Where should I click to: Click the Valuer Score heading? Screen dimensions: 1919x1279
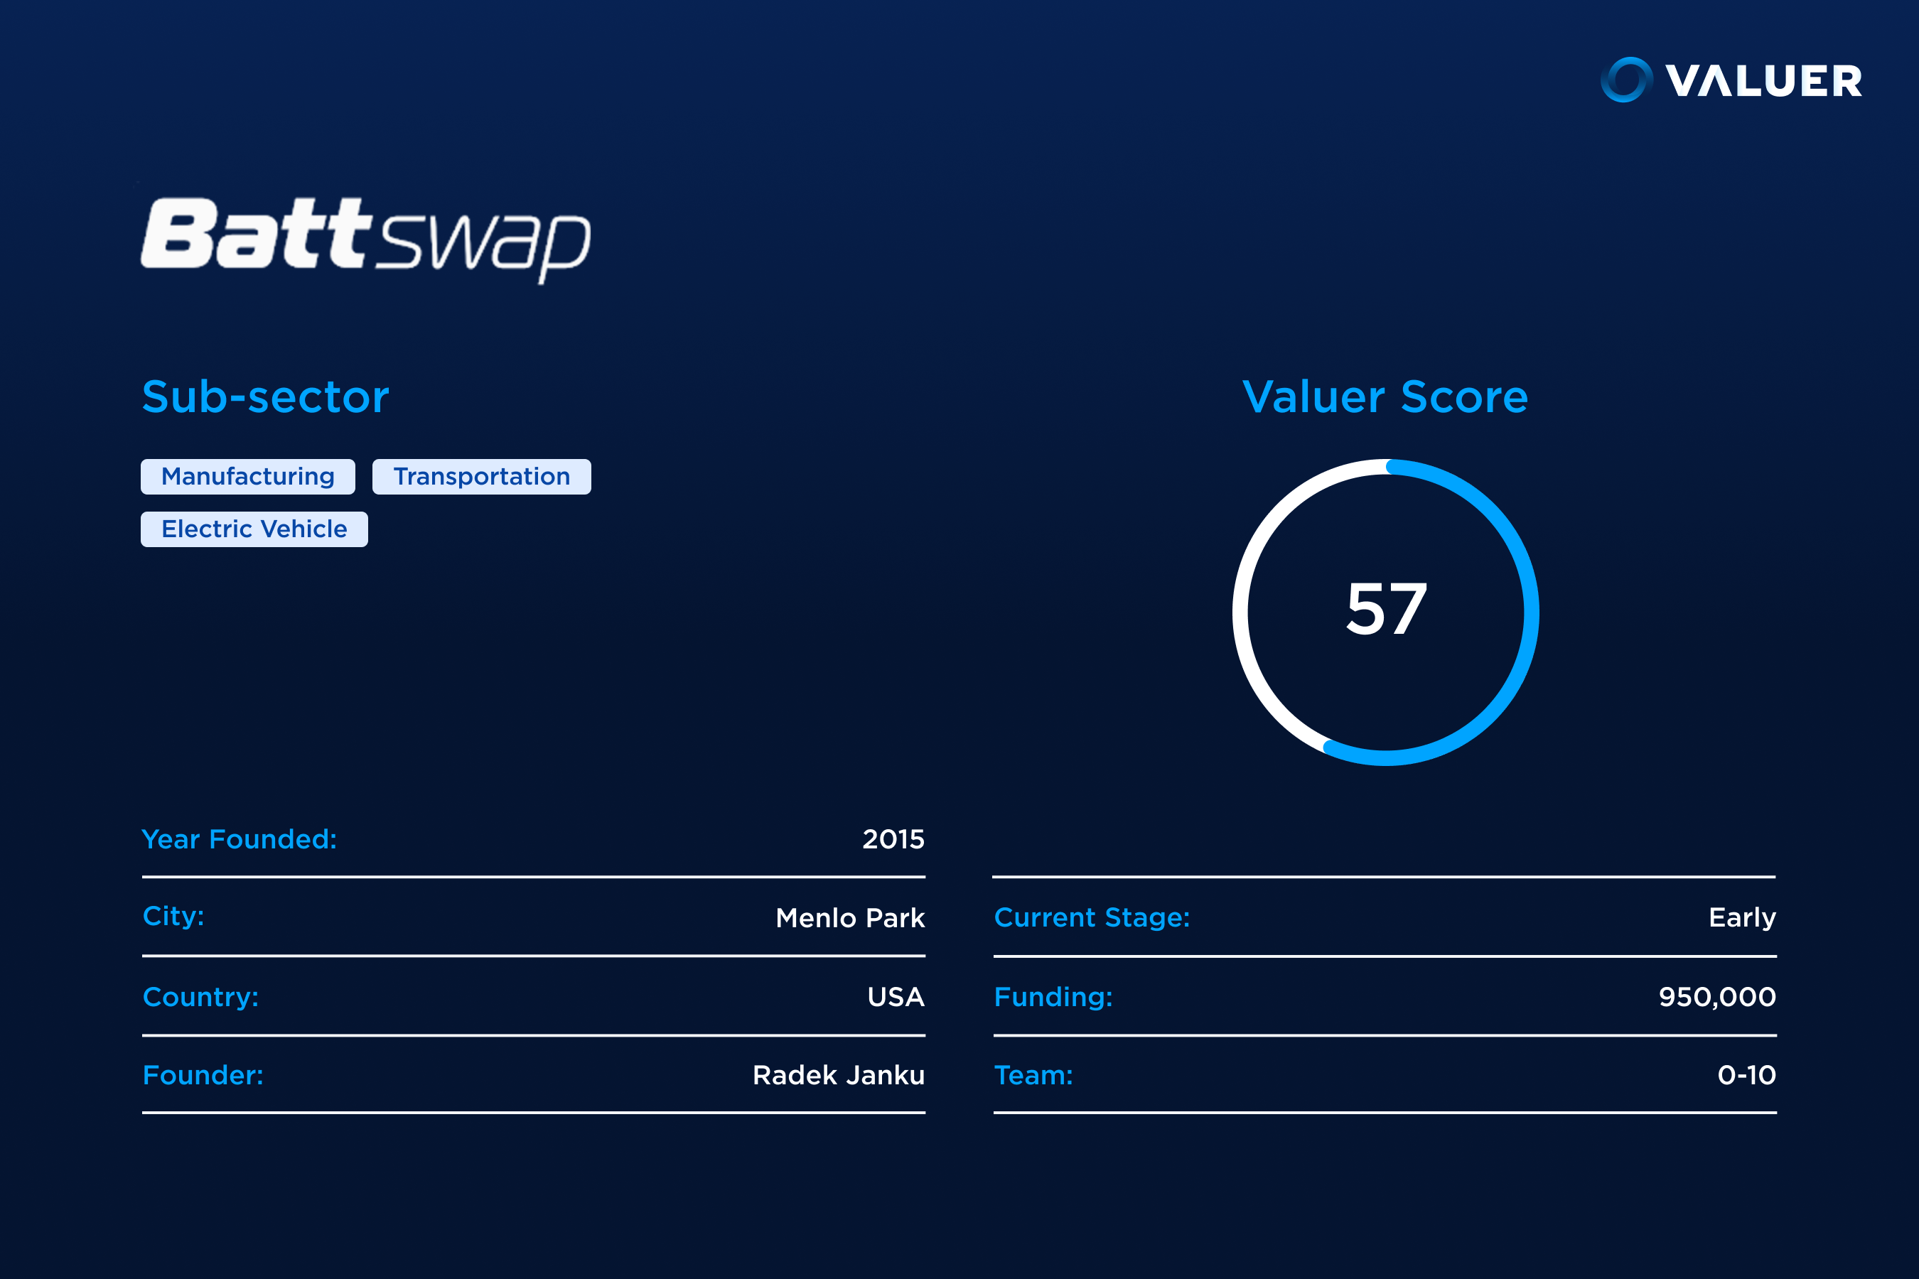click(1385, 397)
